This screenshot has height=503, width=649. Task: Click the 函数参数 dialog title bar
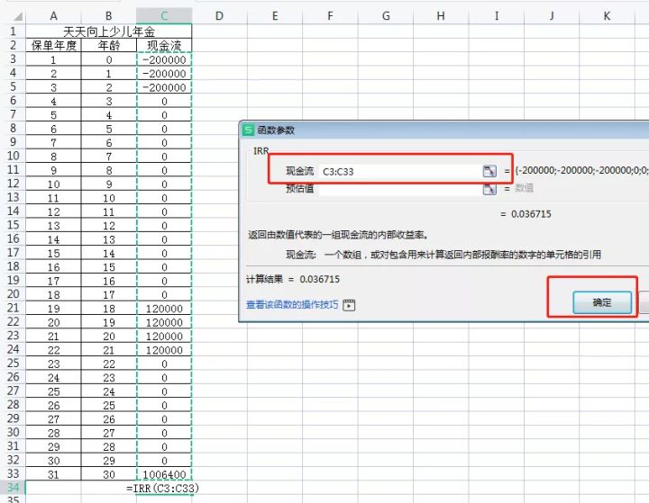444,130
